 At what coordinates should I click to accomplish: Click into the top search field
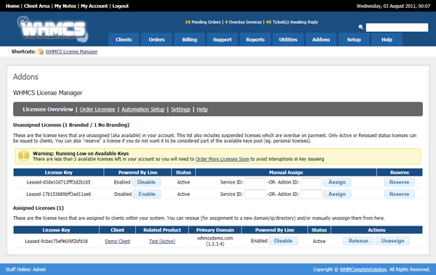click(x=397, y=28)
